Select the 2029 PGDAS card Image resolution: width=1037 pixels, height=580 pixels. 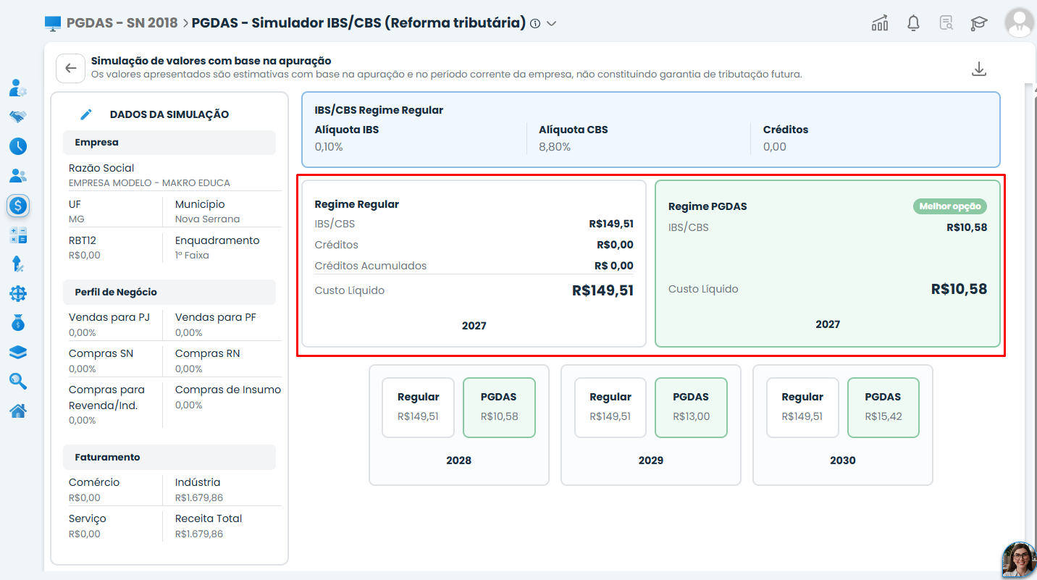click(x=691, y=408)
